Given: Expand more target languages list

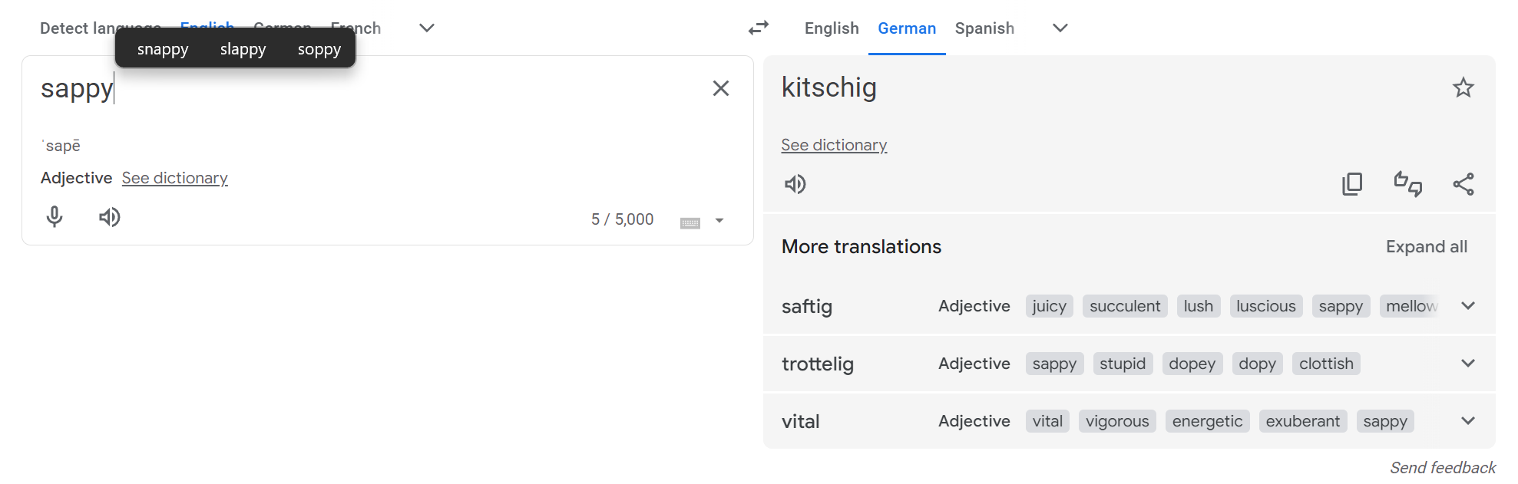Looking at the screenshot, I should coord(1060,28).
